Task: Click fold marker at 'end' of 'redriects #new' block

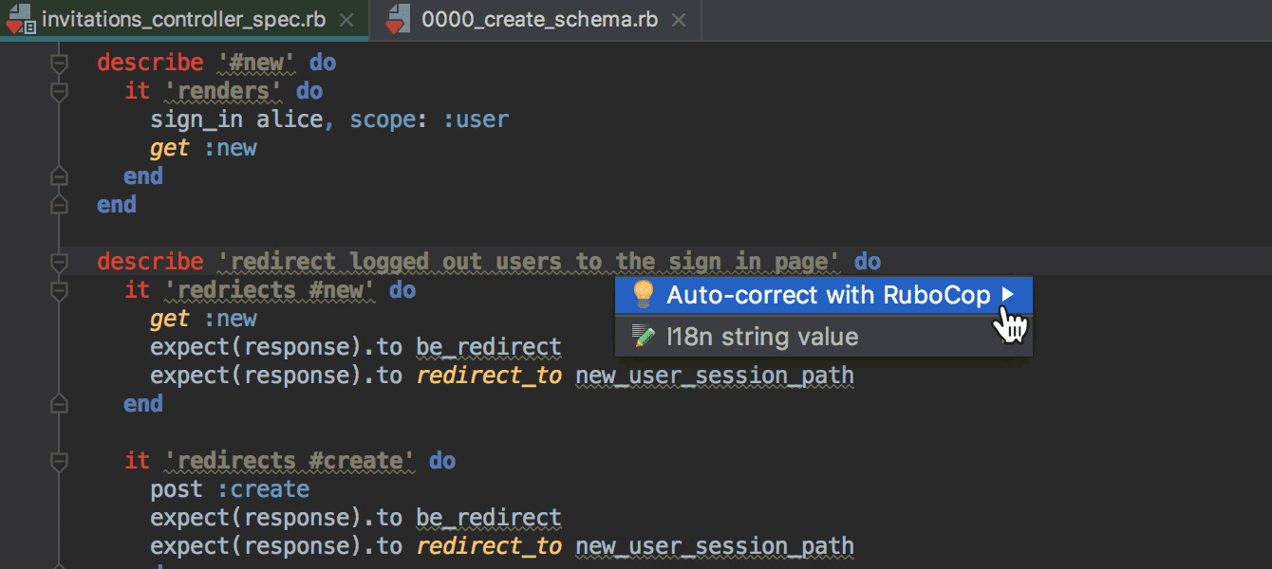Action: click(59, 404)
